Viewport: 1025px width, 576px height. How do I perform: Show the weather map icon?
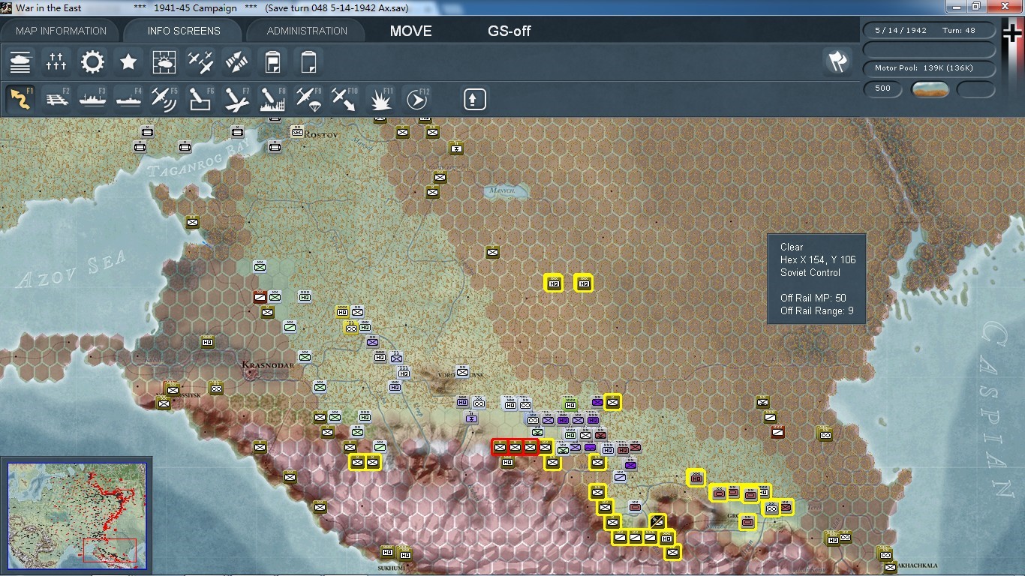[x=164, y=61]
